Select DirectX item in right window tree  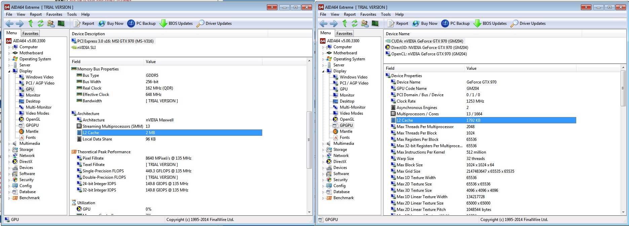[340, 162]
